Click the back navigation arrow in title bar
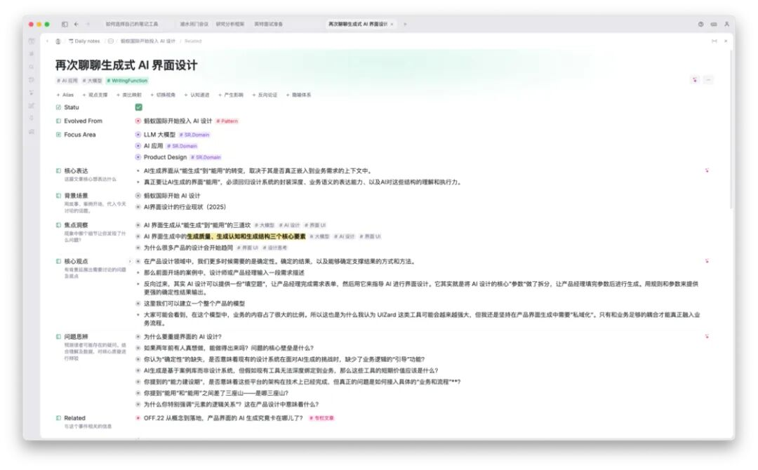The image size is (758, 470). coord(77,24)
